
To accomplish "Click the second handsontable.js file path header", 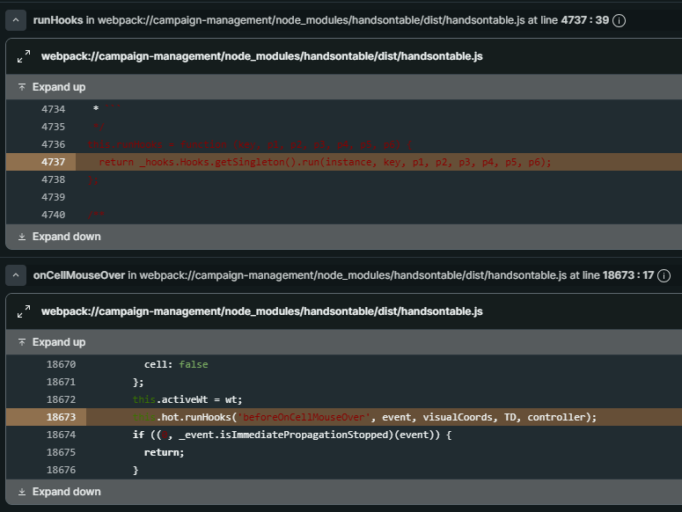I will (x=261, y=311).
